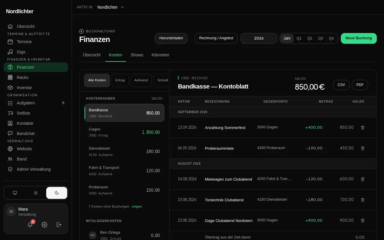Open Ben Ortega's member account

coord(124,235)
